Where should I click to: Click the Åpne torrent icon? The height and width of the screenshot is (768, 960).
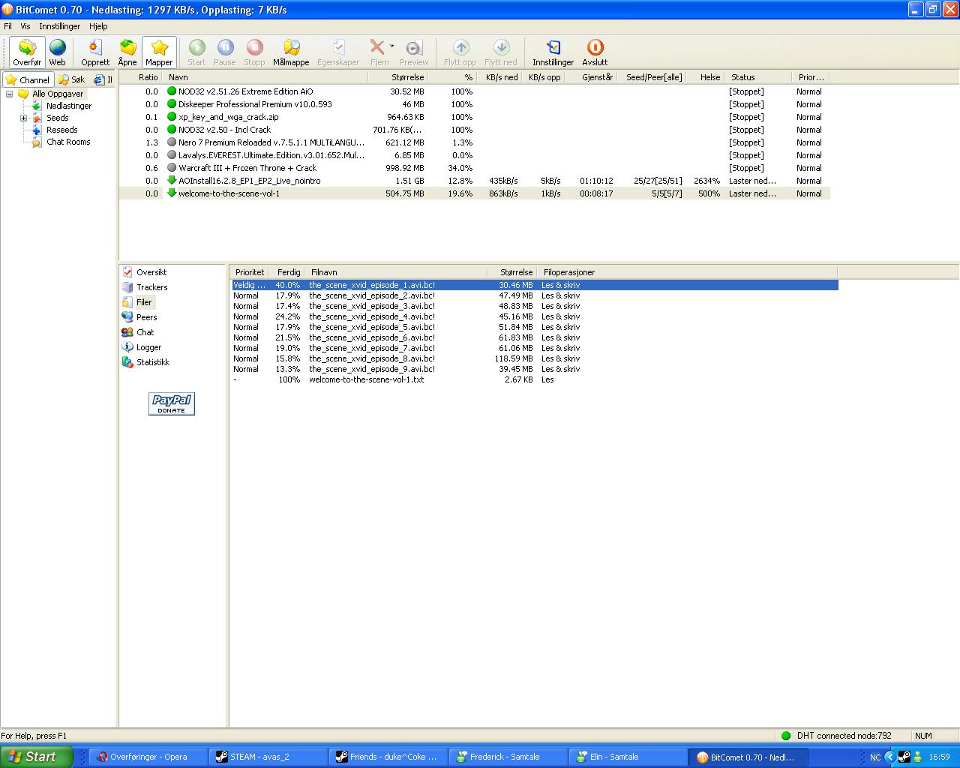pos(127,52)
